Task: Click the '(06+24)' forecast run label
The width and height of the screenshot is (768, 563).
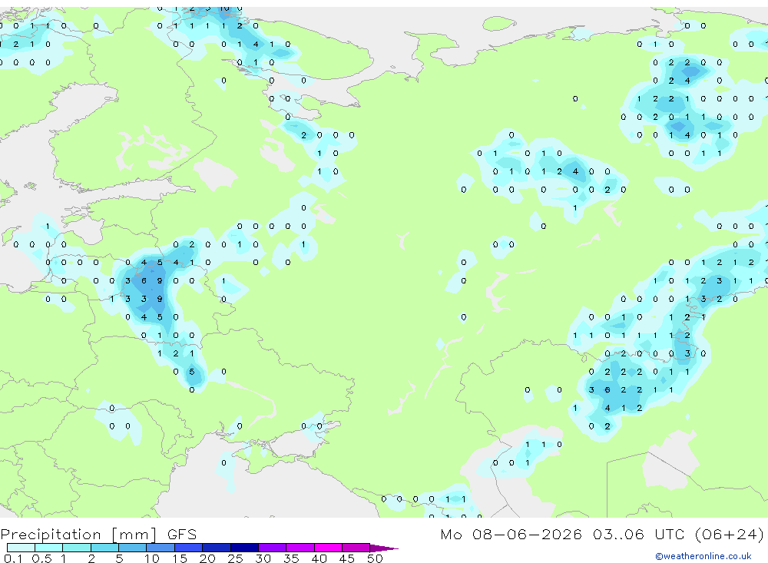Action: (x=729, y=534)
